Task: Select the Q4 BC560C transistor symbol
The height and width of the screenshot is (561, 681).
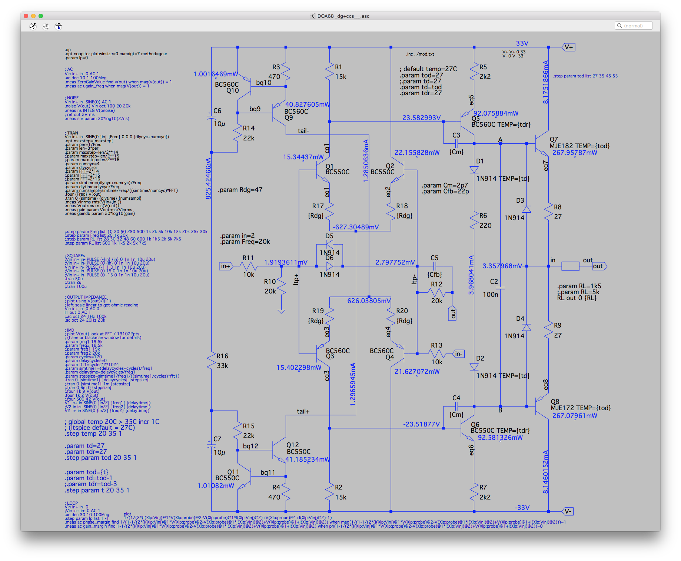Action: 398,353
